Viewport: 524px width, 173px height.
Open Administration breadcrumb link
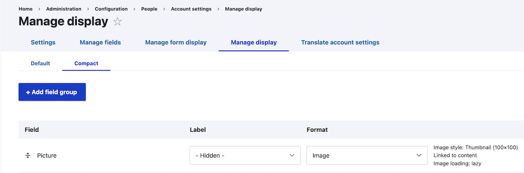64,9
